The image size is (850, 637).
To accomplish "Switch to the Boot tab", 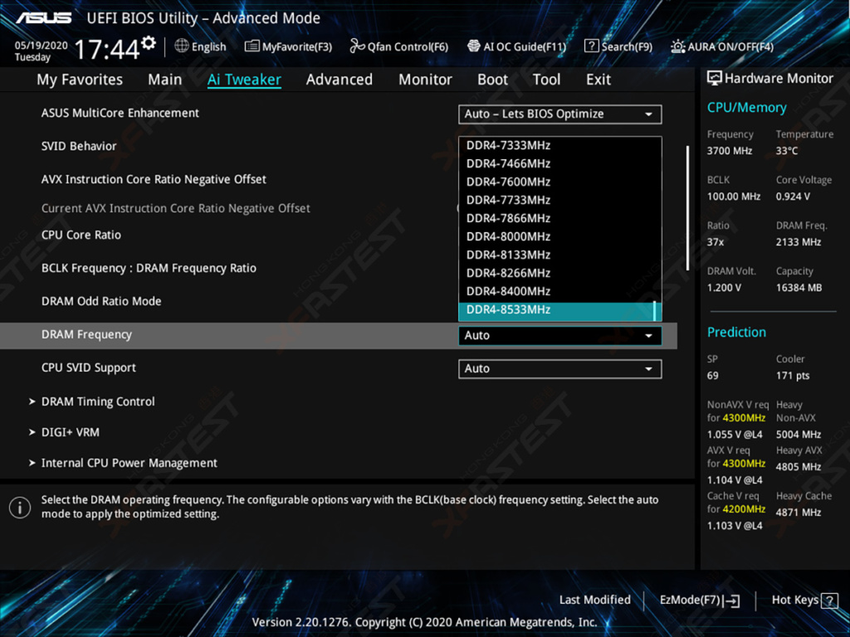I will pos(492,80).
